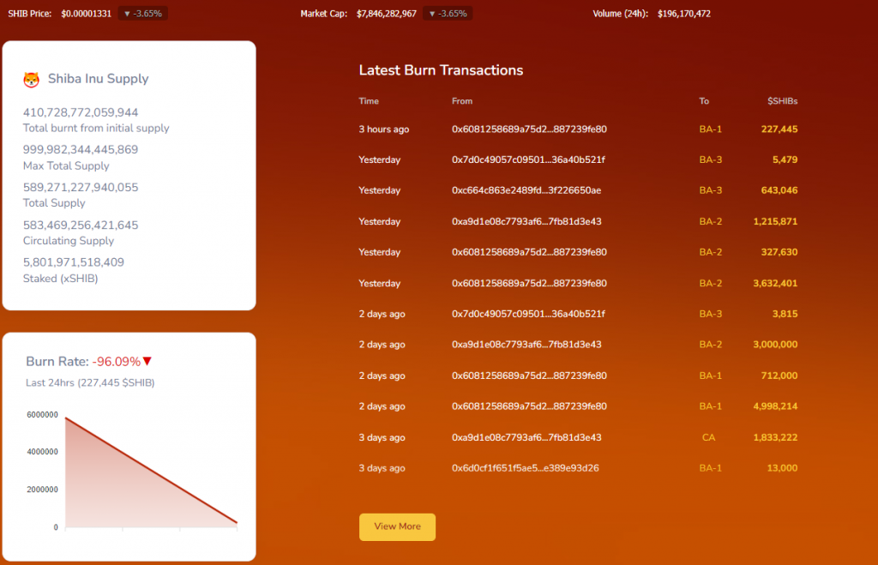Click the 1,833,222 SHIB amount
This screenshot has height=565, width=878.
(x=775, y=437)
